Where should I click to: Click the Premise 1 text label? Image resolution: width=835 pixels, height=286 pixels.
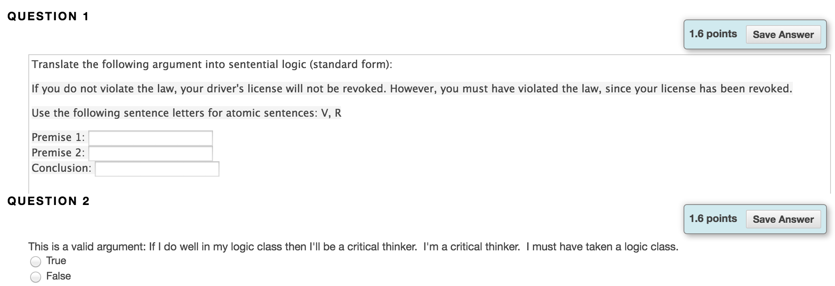[x=58, y=137]
